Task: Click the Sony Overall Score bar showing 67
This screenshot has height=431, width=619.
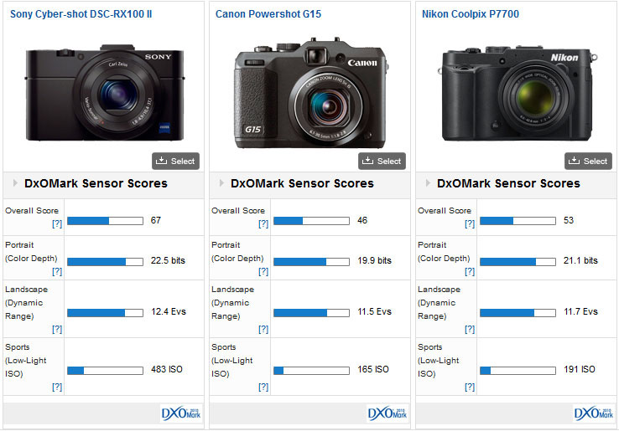Action: coord(105,221)
